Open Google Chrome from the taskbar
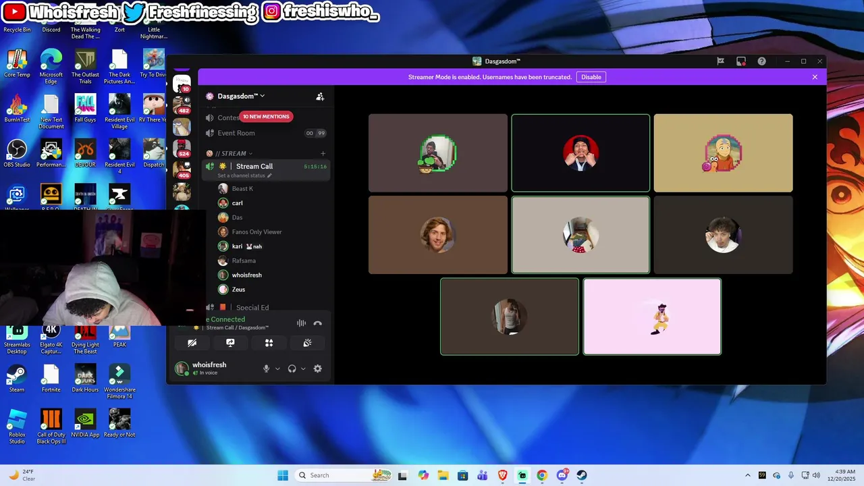 (x=542, y=475)
